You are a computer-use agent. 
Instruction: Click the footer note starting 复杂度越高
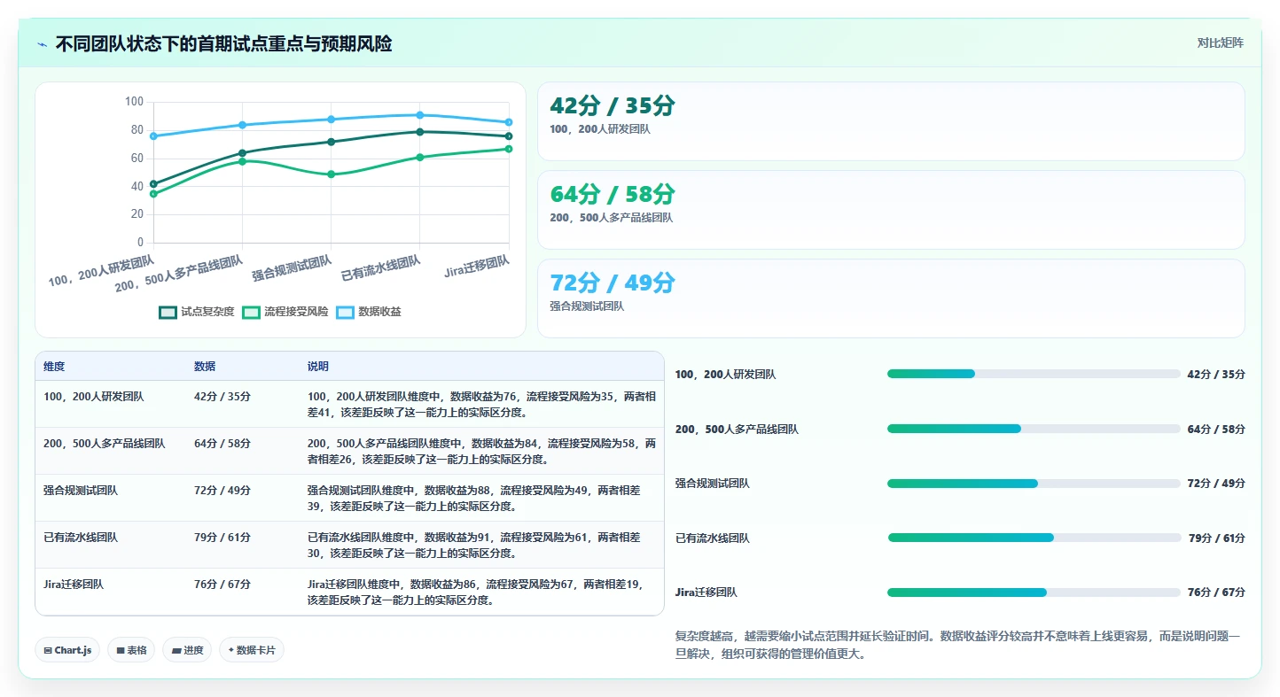(x=958, y=645)
